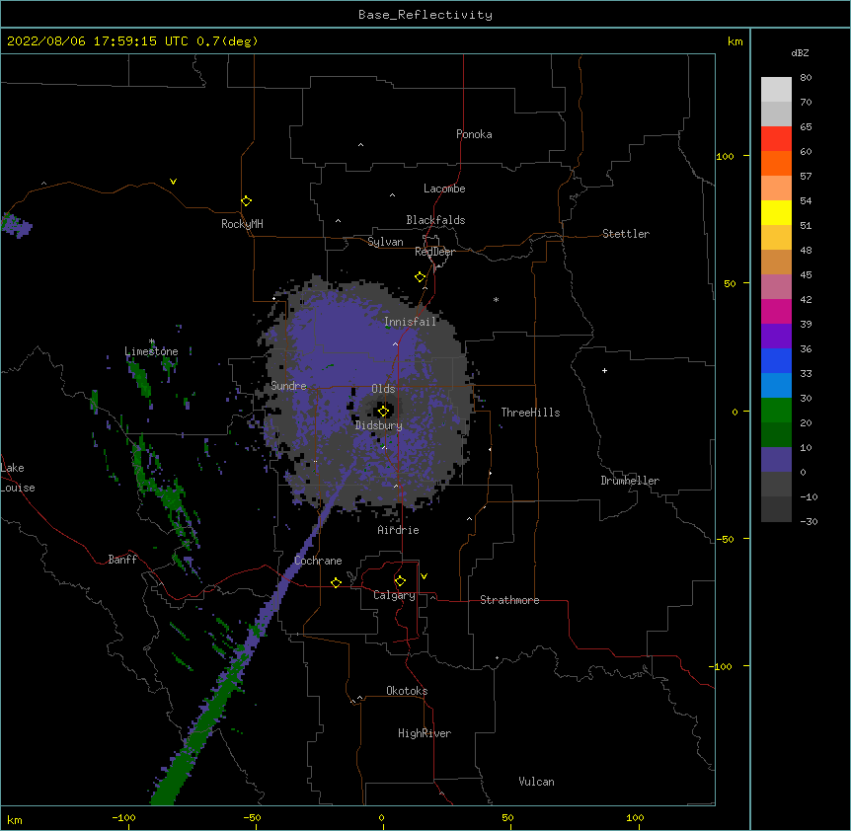Click the Lacombe town label
851x831 pixels.
click(x=444, y=189)
